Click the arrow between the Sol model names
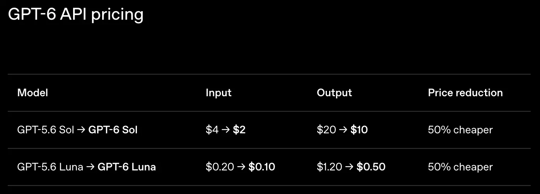This screenshot has height=194, width=540. coord(82,130)
